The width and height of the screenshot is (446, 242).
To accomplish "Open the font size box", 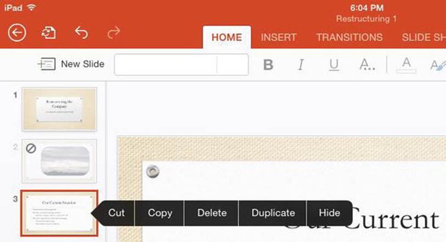I will click(233, 65).
